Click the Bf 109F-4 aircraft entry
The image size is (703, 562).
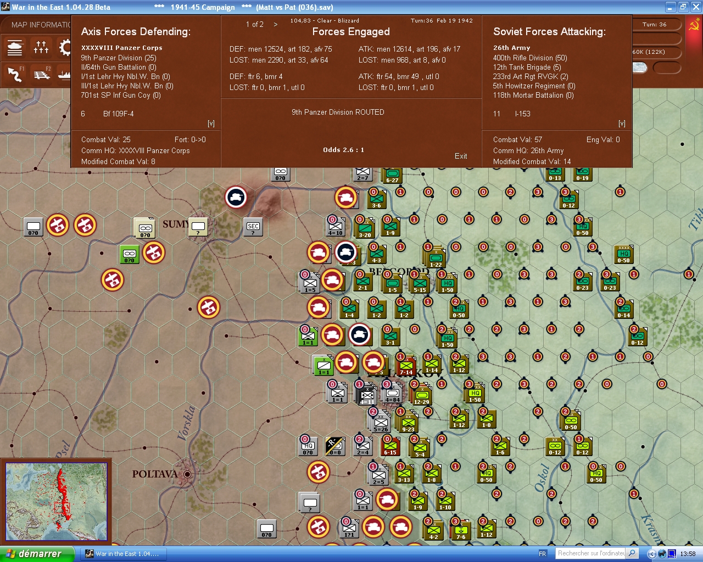(x=119, y=114)
